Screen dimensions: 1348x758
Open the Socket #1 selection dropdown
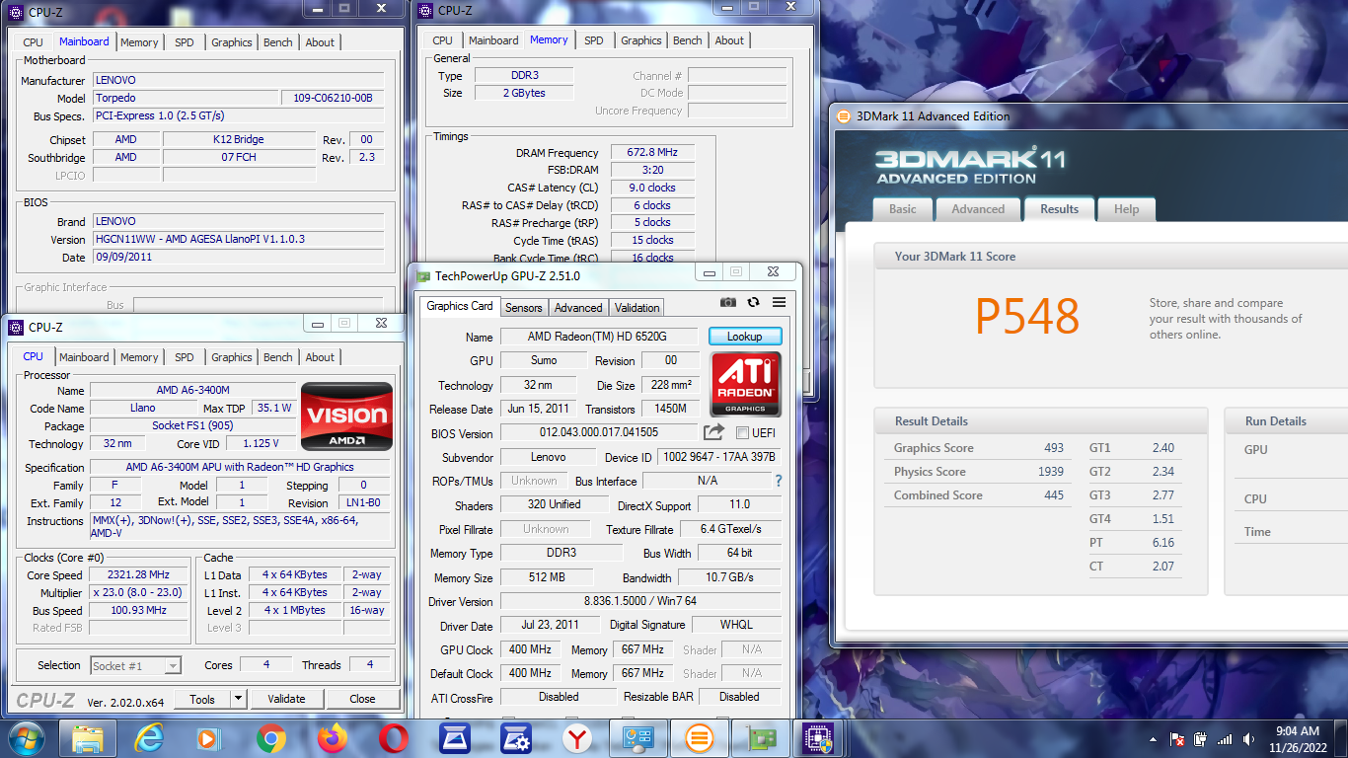[135, 666]
